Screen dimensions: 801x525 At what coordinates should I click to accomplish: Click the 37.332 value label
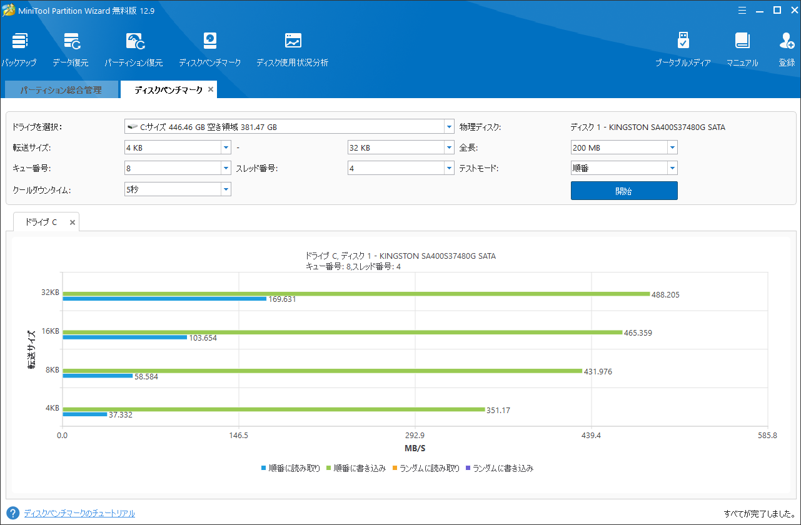[121, 415]
